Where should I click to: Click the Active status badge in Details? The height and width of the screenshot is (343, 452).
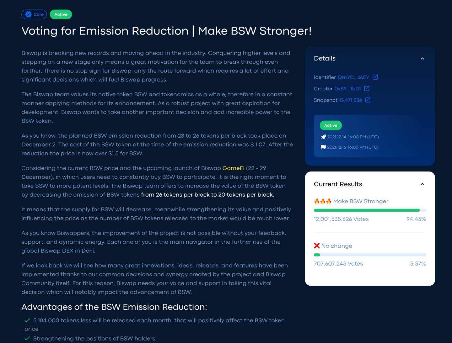coord(331,125)
